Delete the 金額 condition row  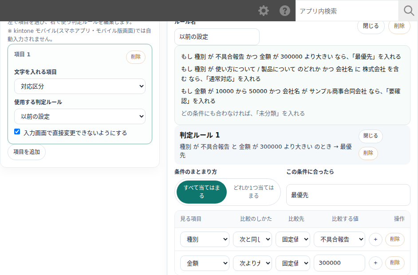tap(395, 263)
